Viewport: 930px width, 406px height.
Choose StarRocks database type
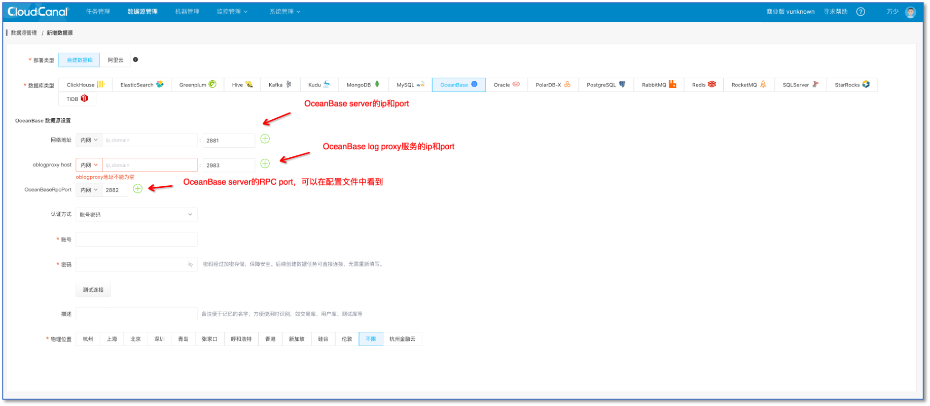(852, 85)
